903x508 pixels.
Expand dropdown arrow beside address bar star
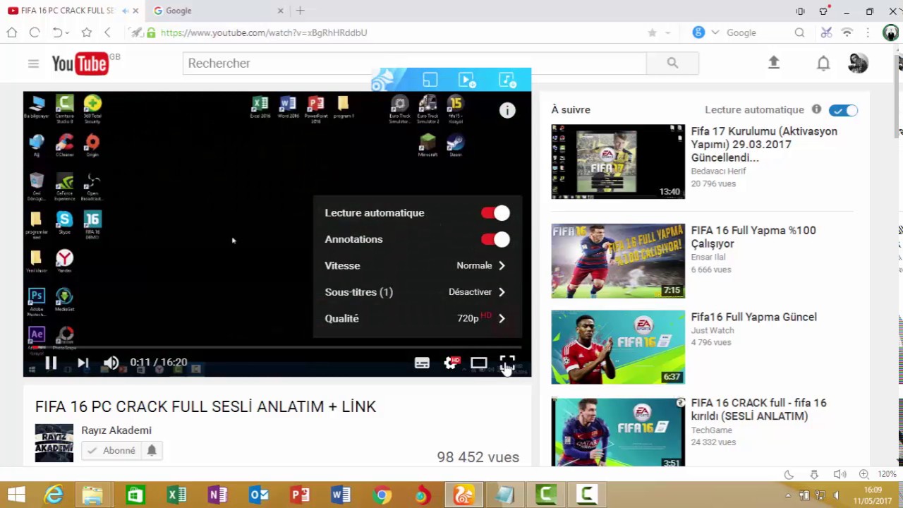tap(667, 32)
